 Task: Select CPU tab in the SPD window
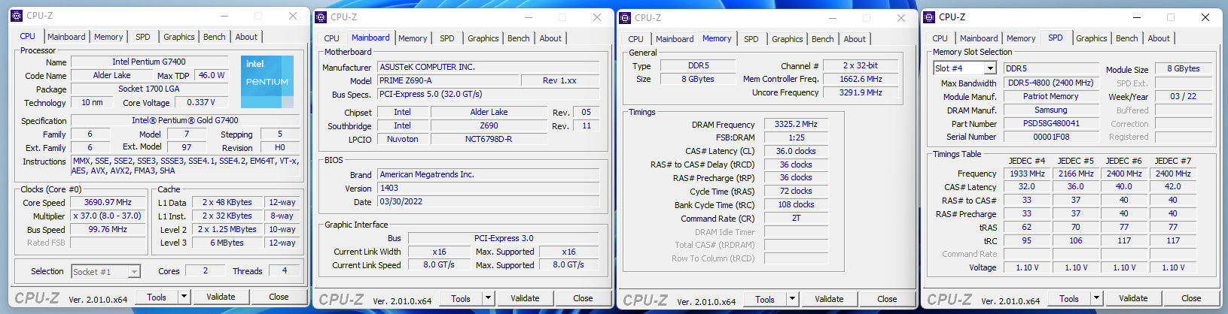[x=940, y=38]
